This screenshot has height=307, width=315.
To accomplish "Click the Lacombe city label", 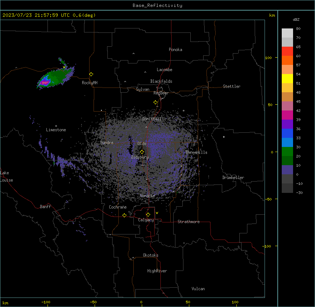I will [x=164, y=70].
